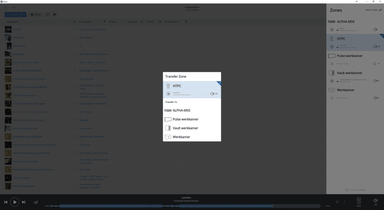This screenshot has width=384, height=210.
Task: Open HTPC zone picker in footer
Action: pos(359,202)
